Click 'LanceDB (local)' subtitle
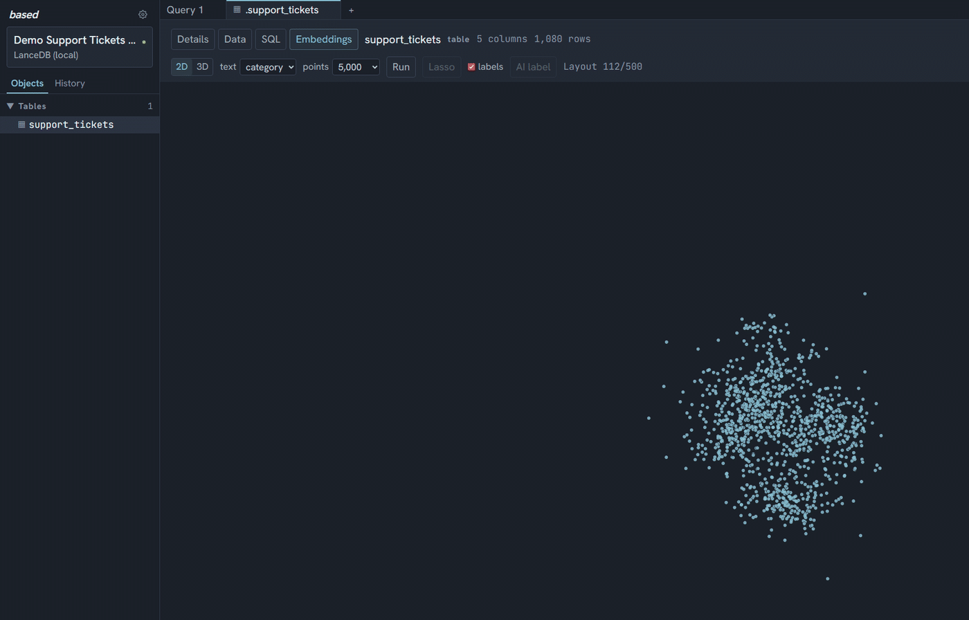Viewport: 969px width, 620px height. click(46, 55)
